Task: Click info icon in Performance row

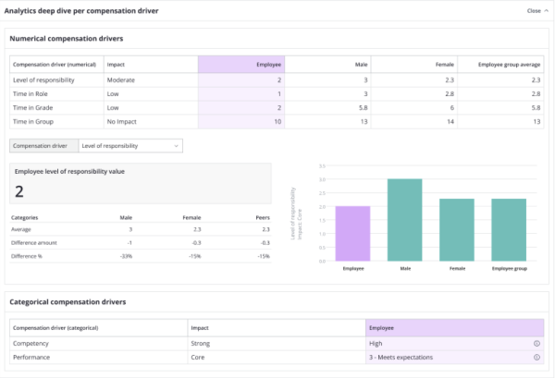Action: coord(536,358)
